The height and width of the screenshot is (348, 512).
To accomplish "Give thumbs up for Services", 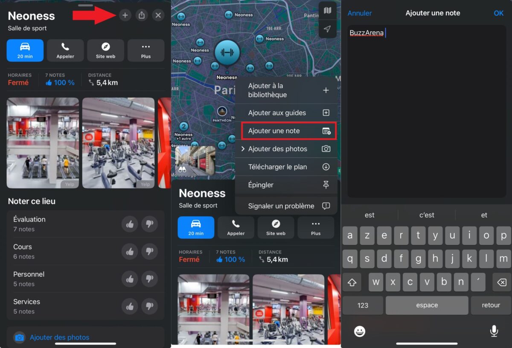I will (x=130, y=306).
